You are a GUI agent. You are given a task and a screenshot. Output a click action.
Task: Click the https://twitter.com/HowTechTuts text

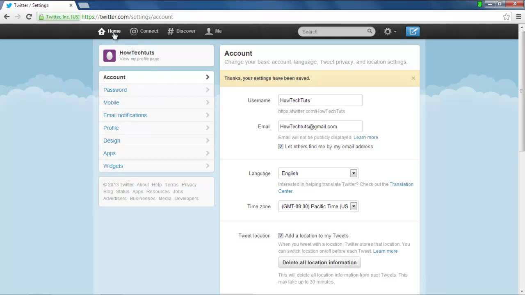point(311,111)
